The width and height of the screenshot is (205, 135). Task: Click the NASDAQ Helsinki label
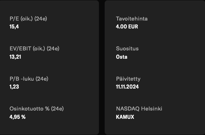tap(139, 109)
